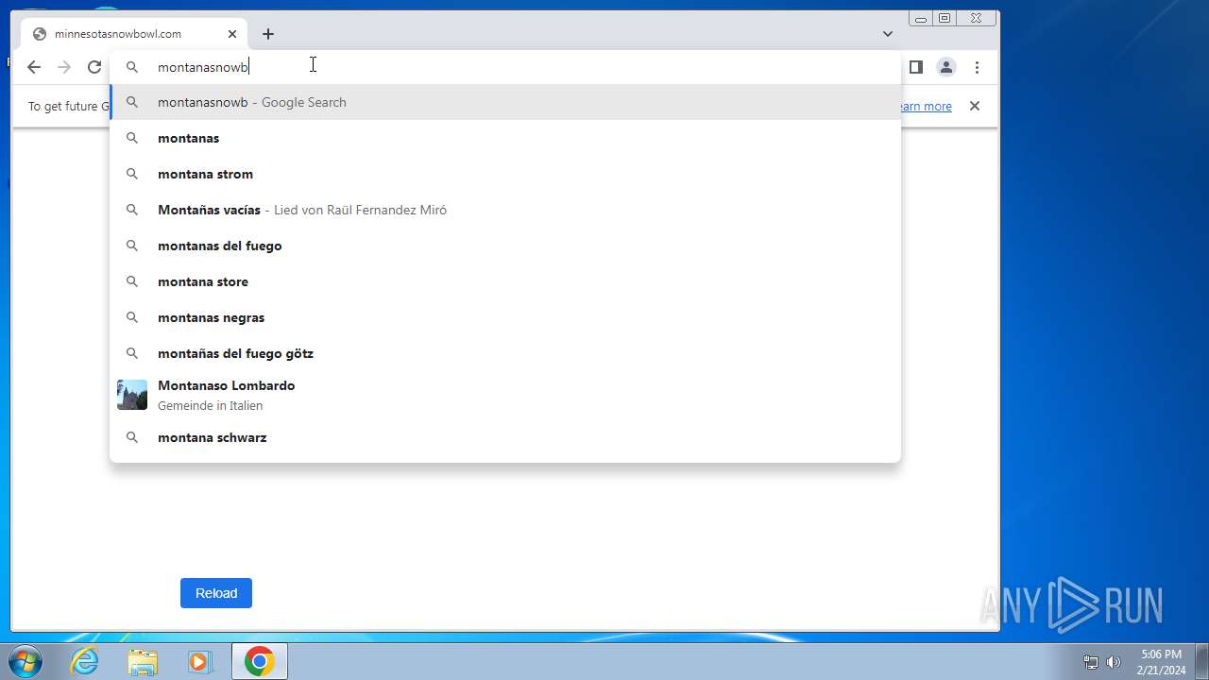Open the network tray icon
This screenshot has height=680, width=1209.
coord(1091,662)
